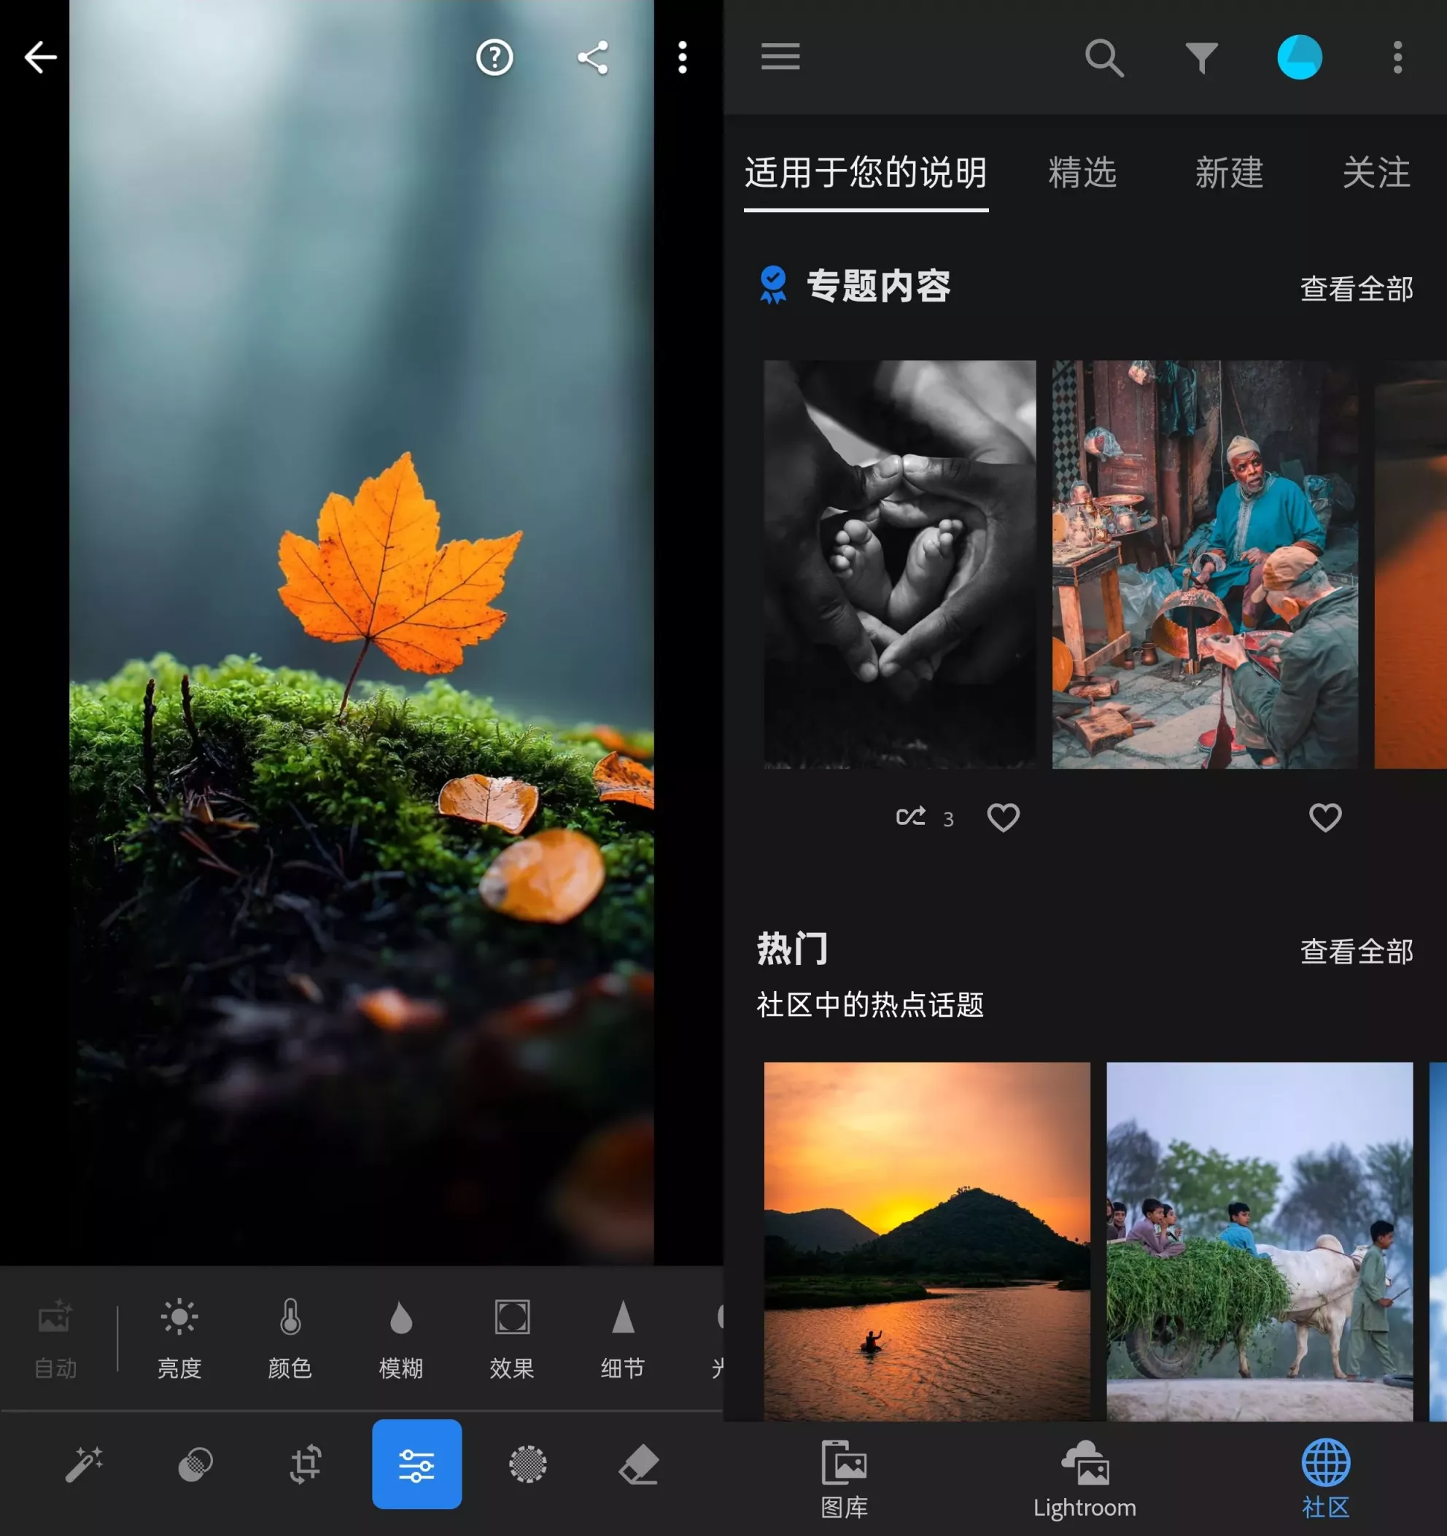This screenshot has width=1447, height=1536.
Task: Apply the 自动 (Auto) enhancement toggle
Action: click(x=55, y=1341)
